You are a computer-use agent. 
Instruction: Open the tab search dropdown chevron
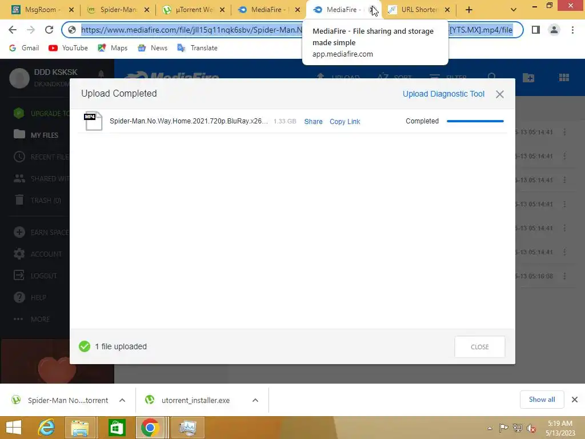click(x=514, y=10)
